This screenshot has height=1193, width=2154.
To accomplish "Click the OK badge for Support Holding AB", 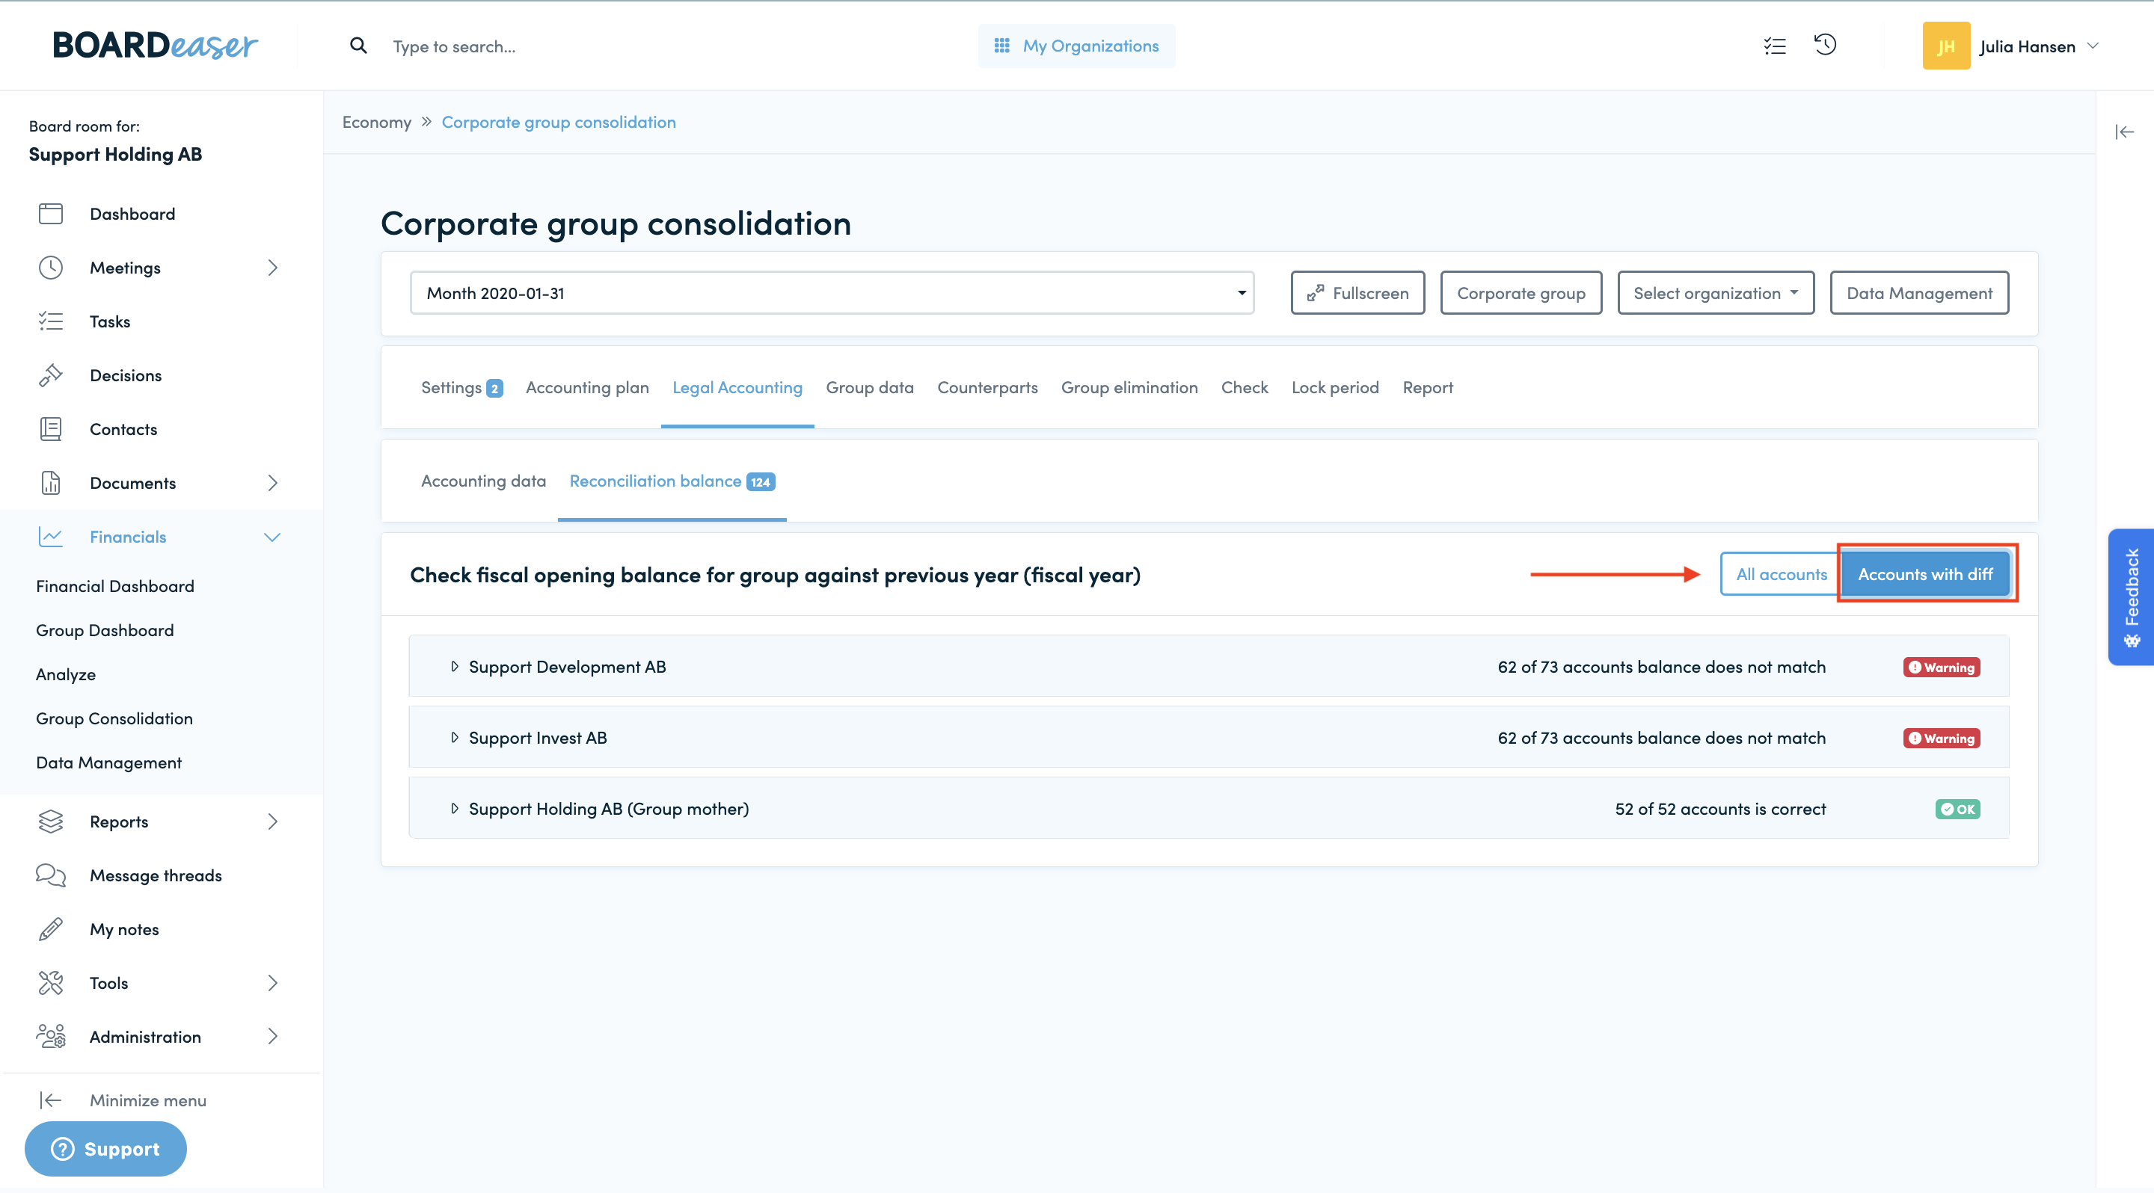I will (x=1957, y=809).
